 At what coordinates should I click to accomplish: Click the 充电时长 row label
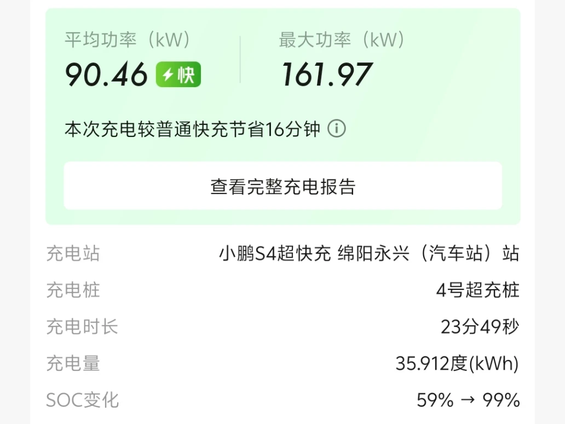82,327
